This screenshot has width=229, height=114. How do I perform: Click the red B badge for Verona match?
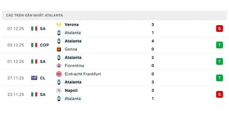click(220, 28)
